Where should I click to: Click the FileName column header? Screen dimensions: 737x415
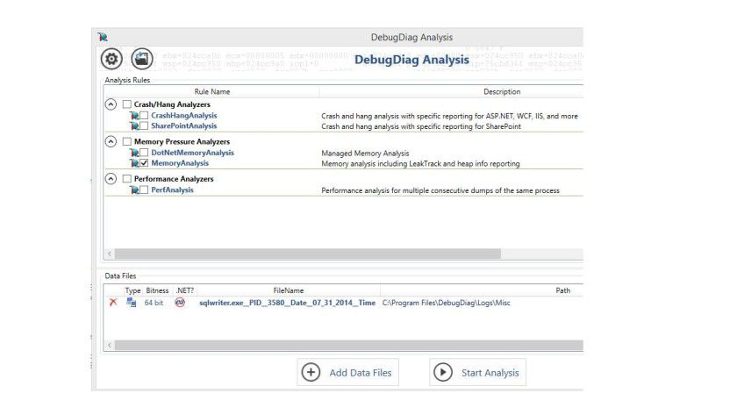(x=288, y=290)
